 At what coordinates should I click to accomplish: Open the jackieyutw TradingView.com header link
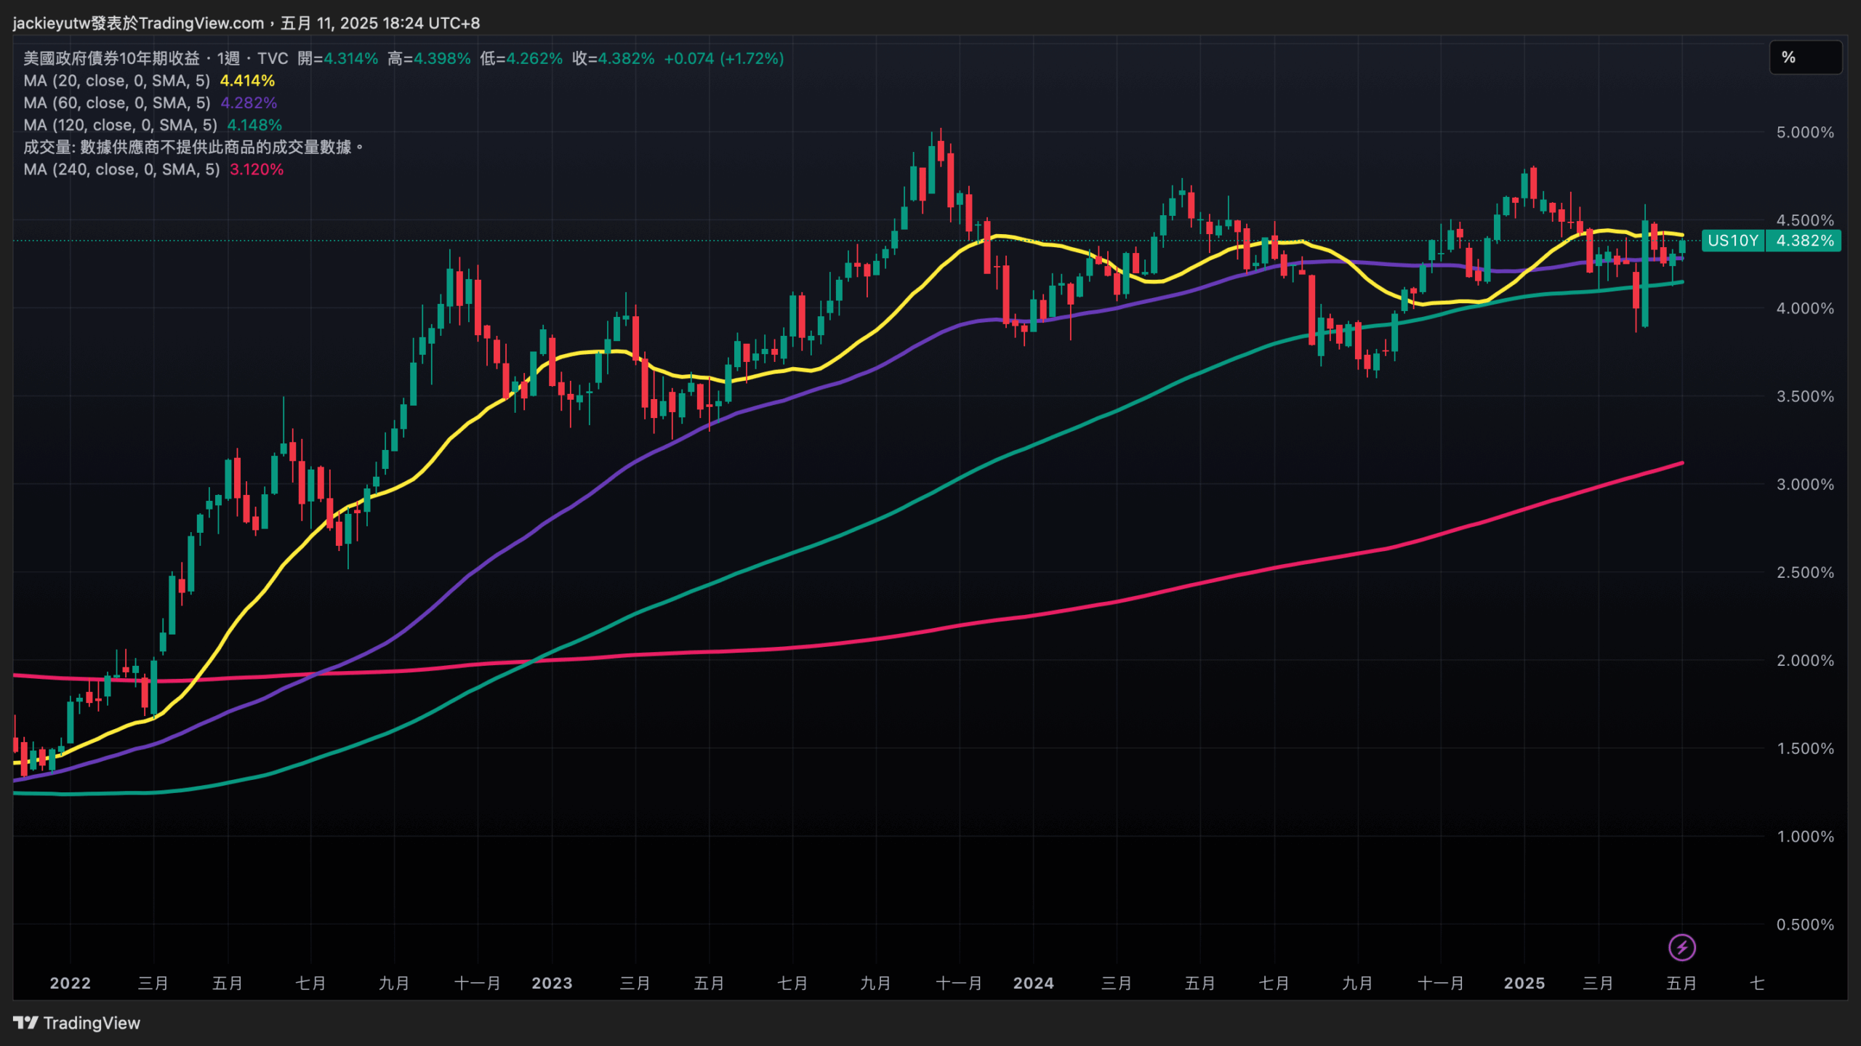(138, 23)
